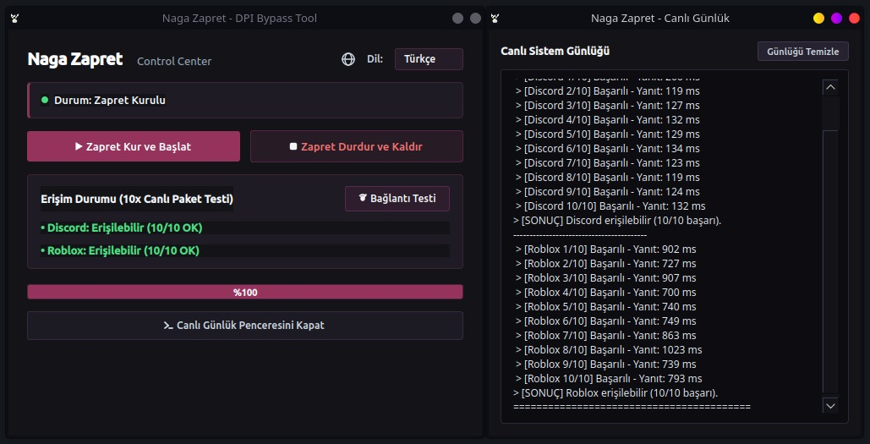870x444 pixels.
Task: Click the Canlı Sistem Günlüğü heading
Action: point(555,51)
